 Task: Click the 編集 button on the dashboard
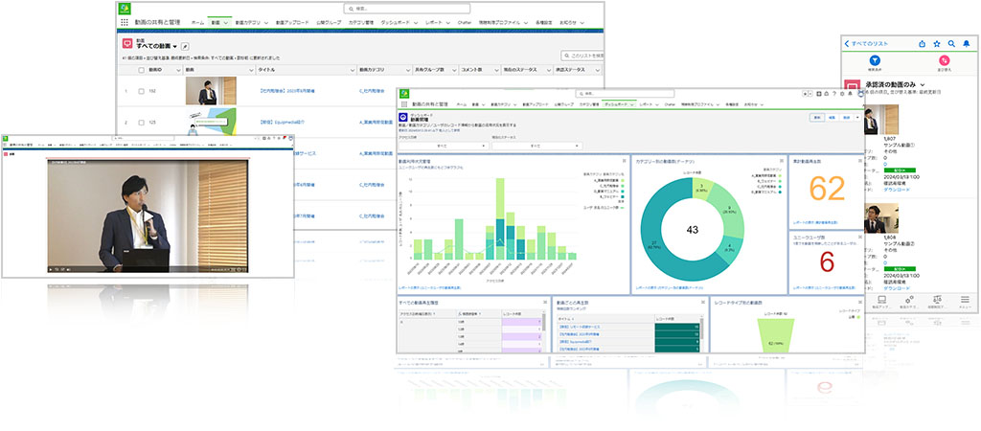point(833,117)
